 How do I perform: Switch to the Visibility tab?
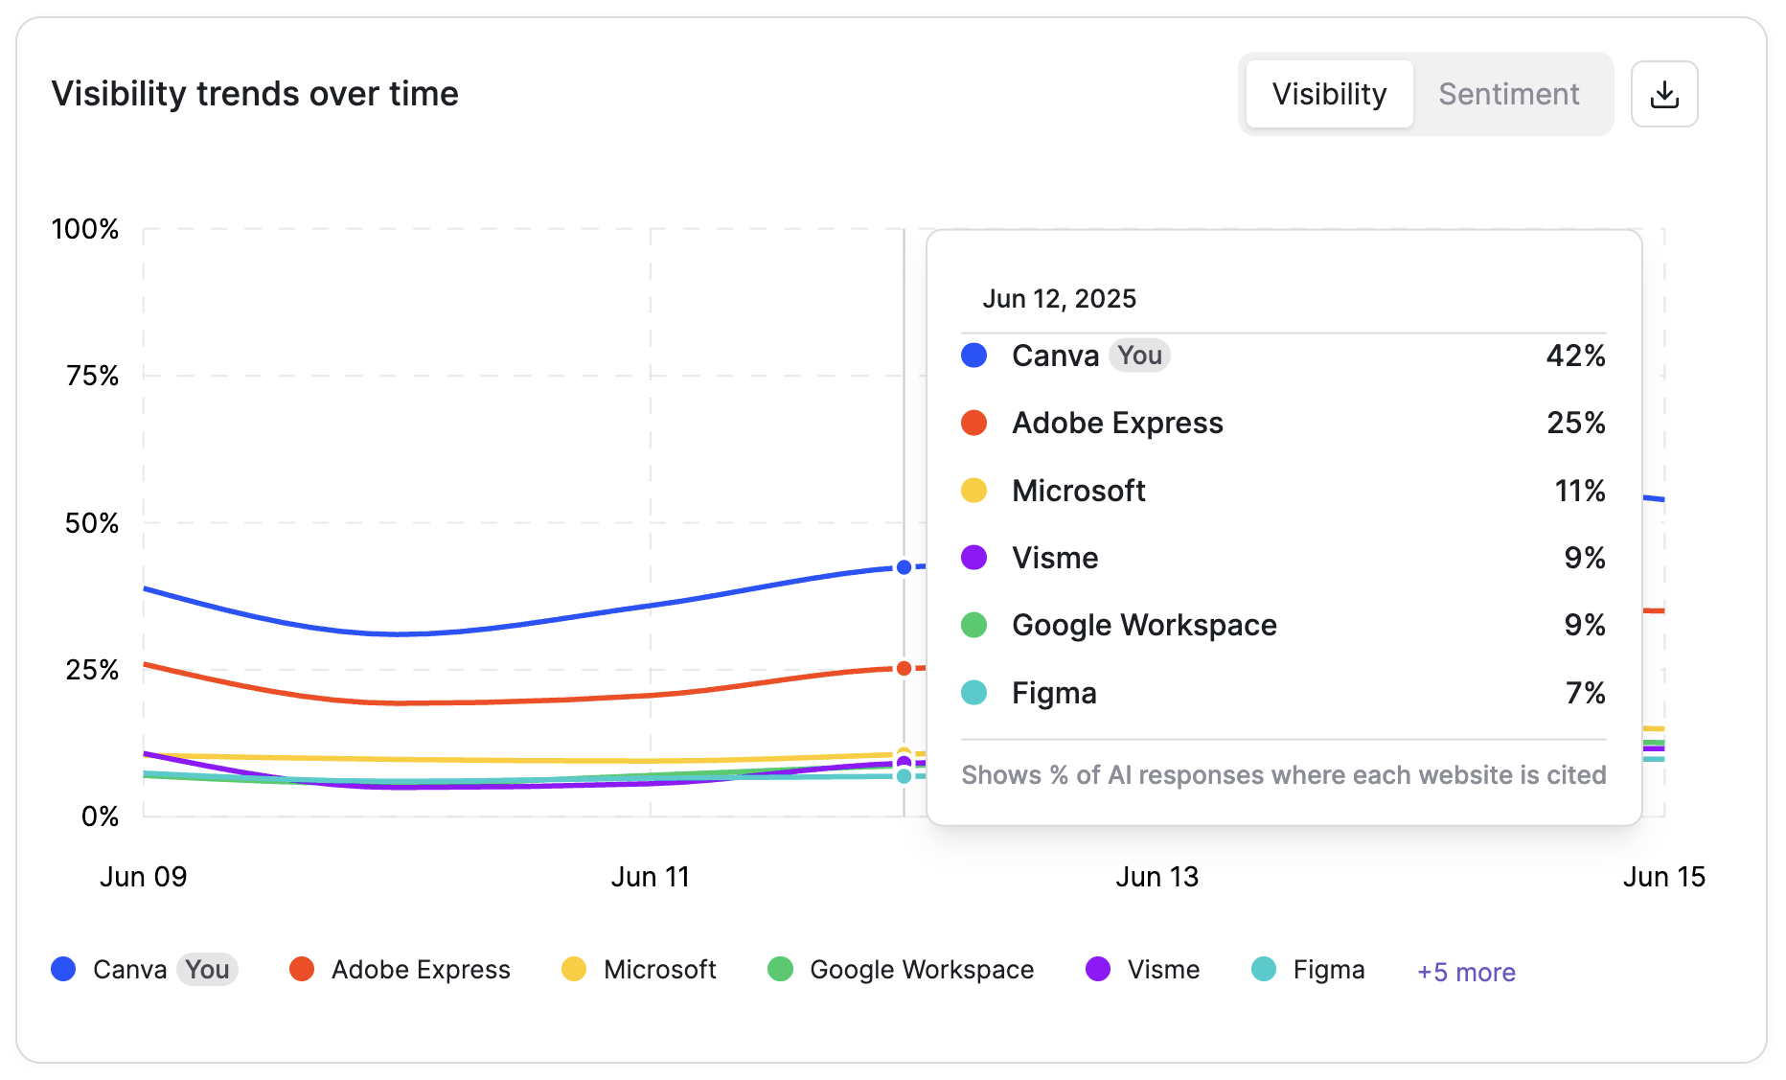pyautogui.click(x=1329, y=94)
